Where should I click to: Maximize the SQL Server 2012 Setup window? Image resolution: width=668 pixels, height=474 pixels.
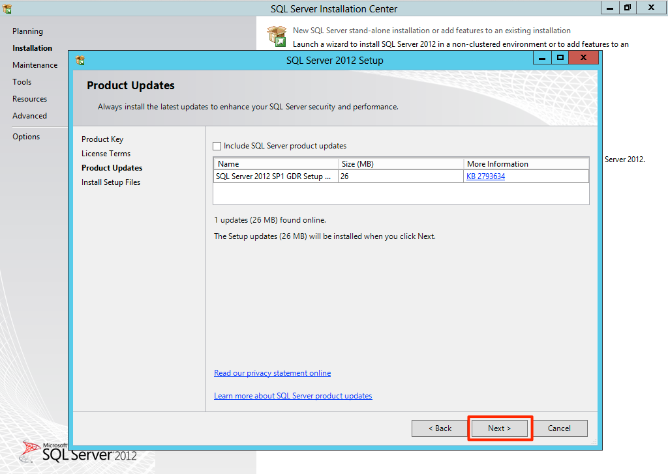point(560,58)
